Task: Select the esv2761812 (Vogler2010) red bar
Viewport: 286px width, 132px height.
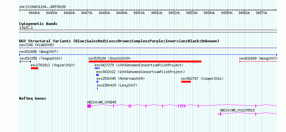Action: coord(34,68)
